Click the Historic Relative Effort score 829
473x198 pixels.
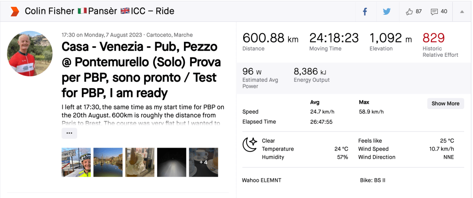[x=433, y=38]
